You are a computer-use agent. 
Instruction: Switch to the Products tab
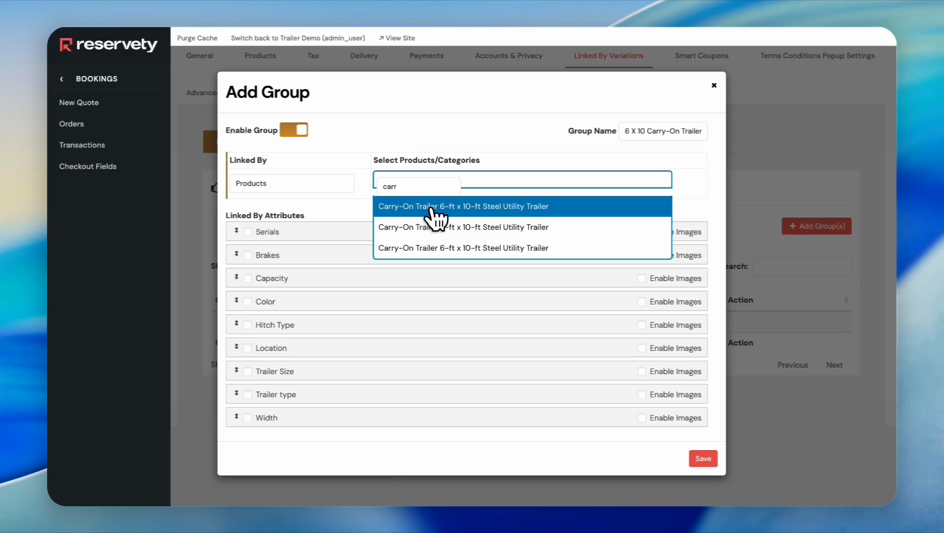[x=260, y=56]
